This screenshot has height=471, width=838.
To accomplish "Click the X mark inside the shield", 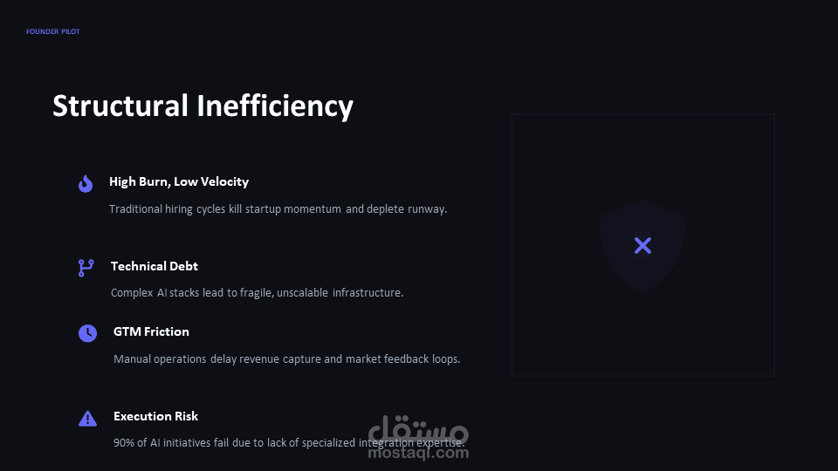I will coord(642,246).
